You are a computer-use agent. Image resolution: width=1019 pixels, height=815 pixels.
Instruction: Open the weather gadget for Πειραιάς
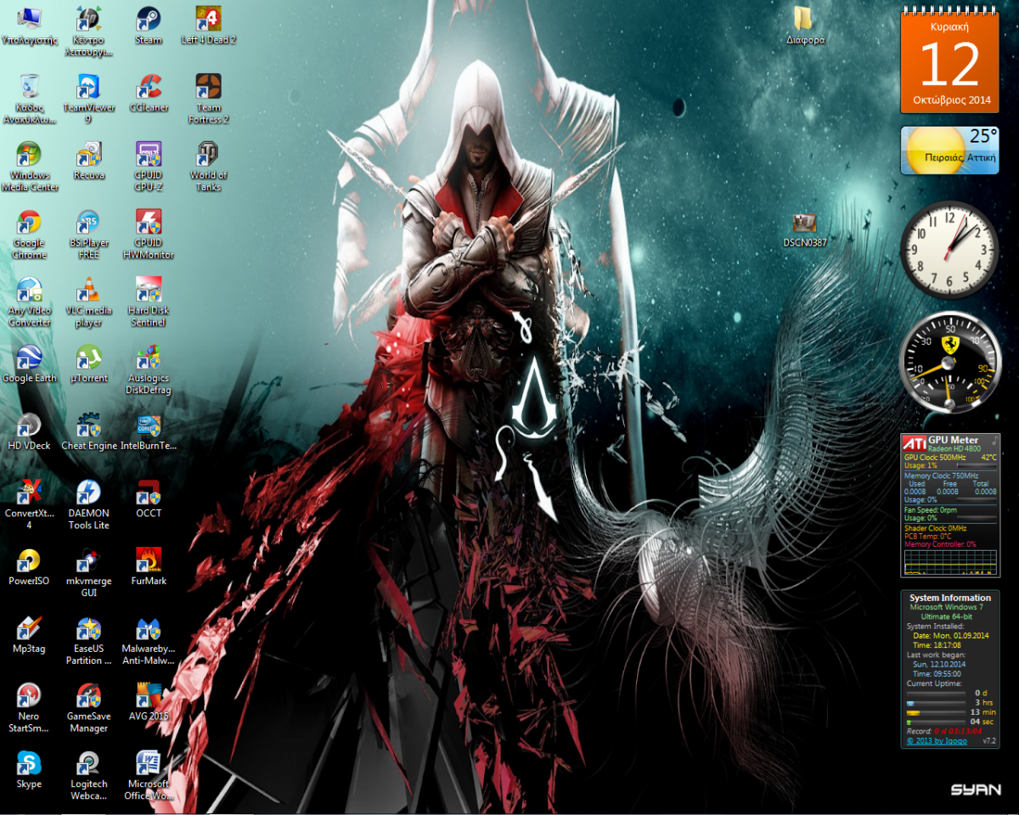(x=949, y=150)
